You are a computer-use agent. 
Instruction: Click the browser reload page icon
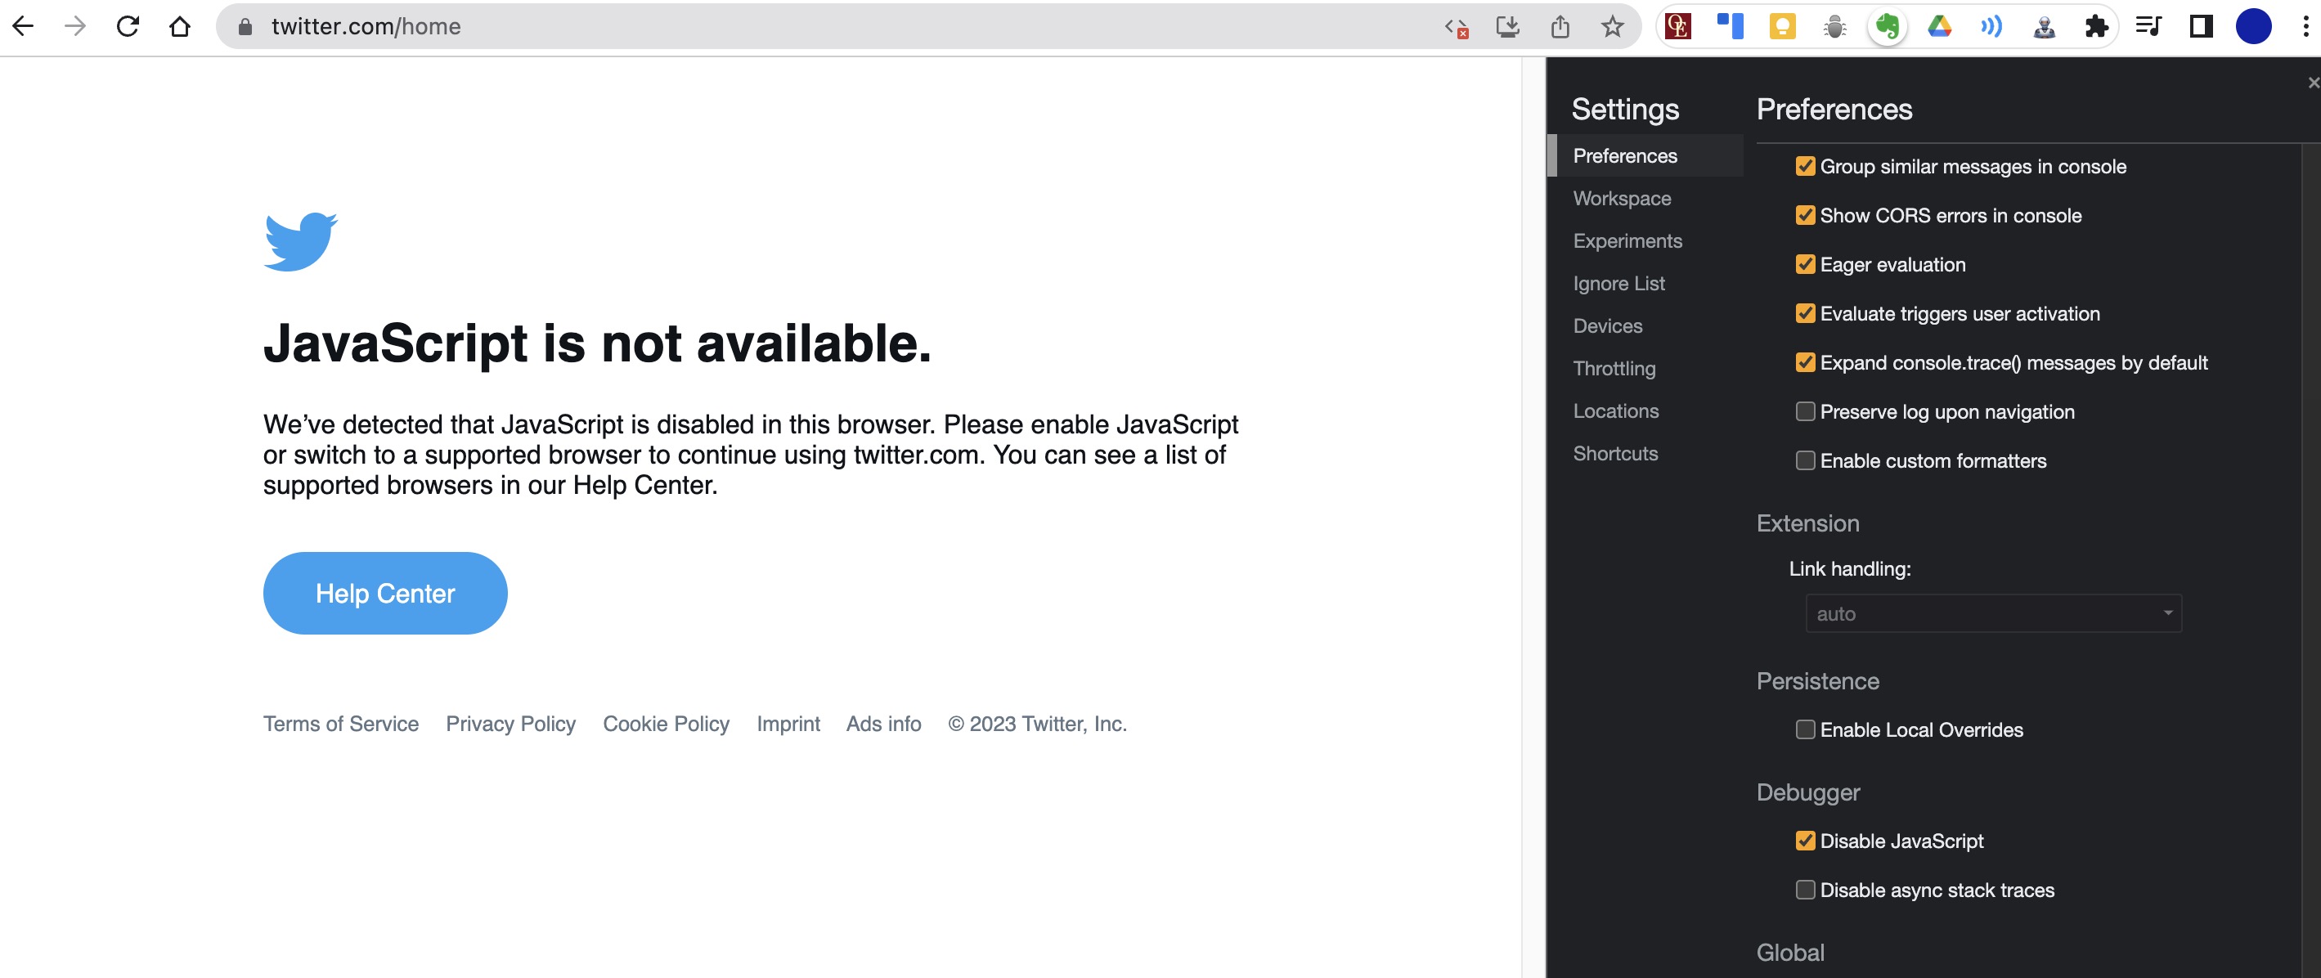point(128,26)
